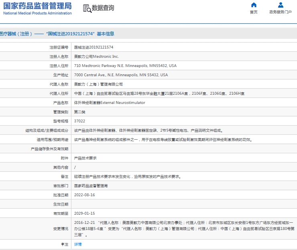The width and height of the screenshot is (297, 250).
Task: Click approval date 2022-08-16
Action: tap(84, 195)
